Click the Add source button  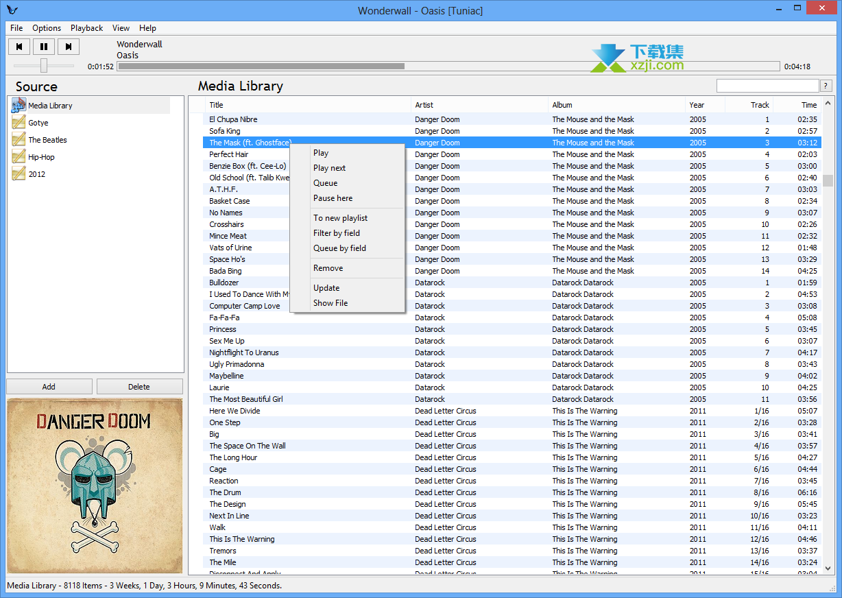click(49, 387)
